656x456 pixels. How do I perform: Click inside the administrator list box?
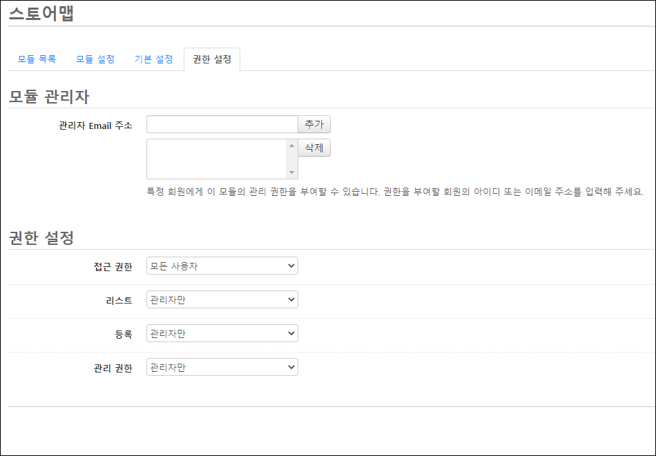pos(216,159)
